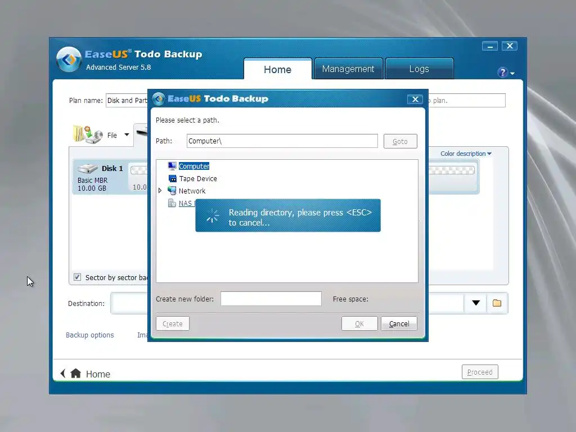
Task: Click the Create new folder field
Action: coord(271,299)
